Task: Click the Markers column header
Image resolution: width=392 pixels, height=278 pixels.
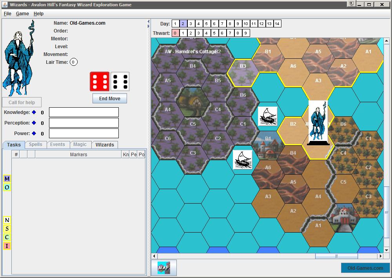Action: click(78, 155)
